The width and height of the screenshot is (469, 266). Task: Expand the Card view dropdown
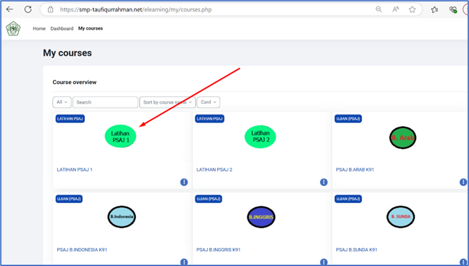pyautogui.click(x=208, y=102)
